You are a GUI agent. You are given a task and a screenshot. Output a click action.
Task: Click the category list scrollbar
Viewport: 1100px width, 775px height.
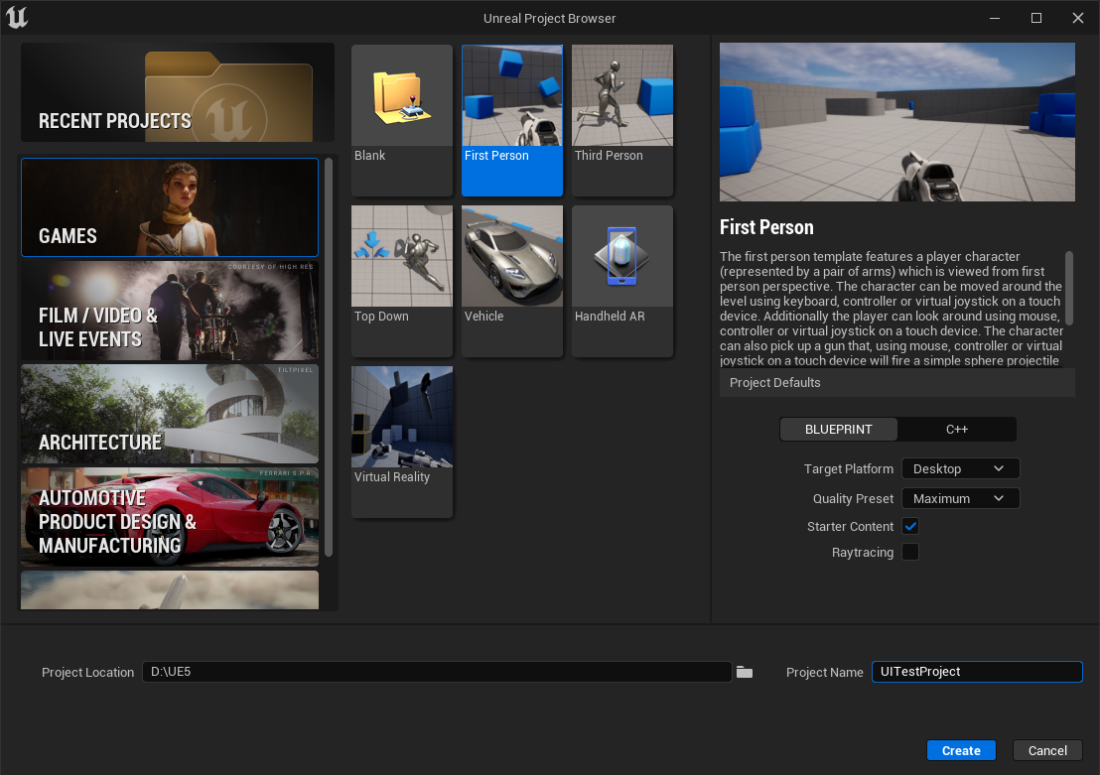[329, 357]
